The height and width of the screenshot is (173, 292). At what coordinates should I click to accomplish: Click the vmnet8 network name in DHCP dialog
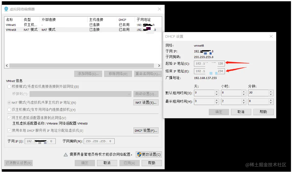199,46
